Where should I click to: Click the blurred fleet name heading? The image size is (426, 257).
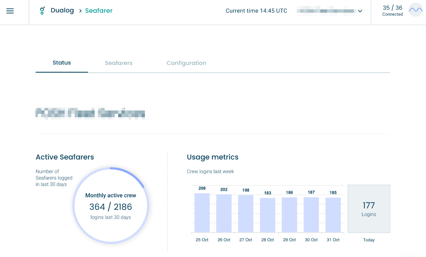[x=90, y=113]
